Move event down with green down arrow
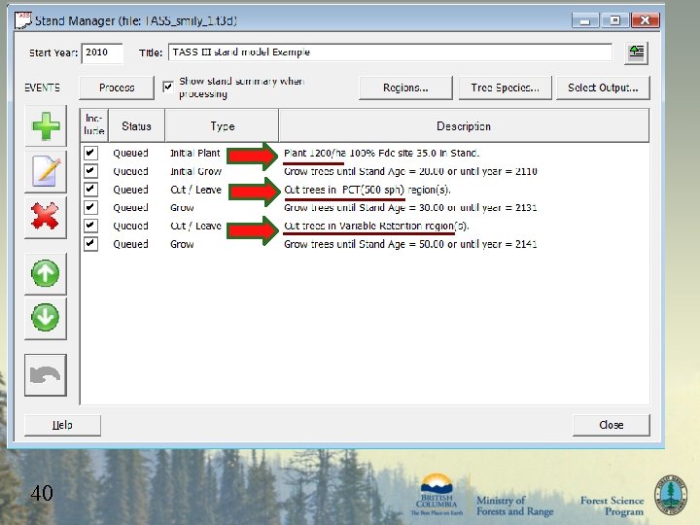Viewport: 700px width, 525px height. point(46,318)
